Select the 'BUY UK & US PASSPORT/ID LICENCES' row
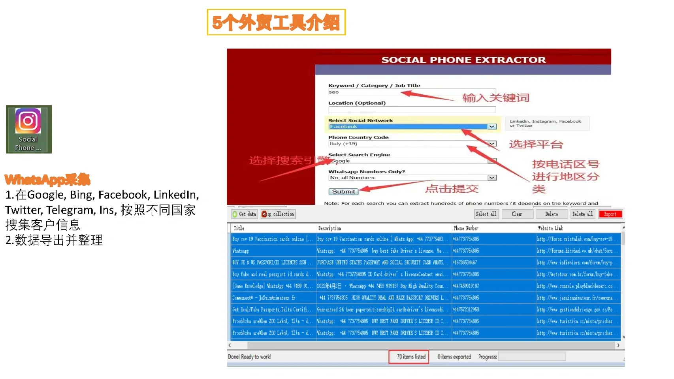Screen dimensions: 674x379 [x=425, y=263]
